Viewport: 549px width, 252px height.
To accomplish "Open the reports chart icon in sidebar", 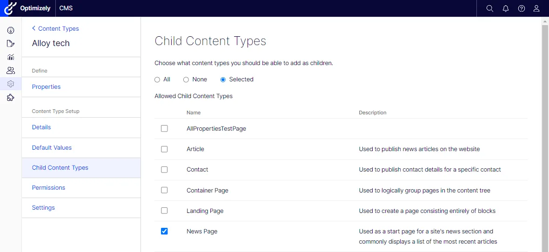I will pyautogui.click(x=11, y=57).
